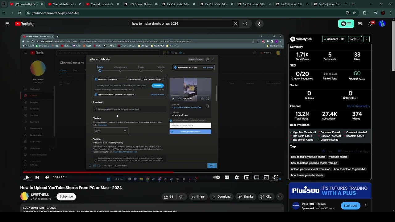Create a Clip of the video
The image size is (395, 222).
click(266, 197)
